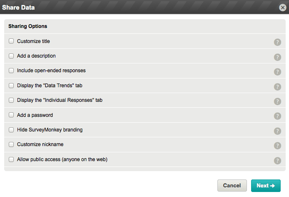
Task: Open help icon for Customize nickname
Action: [277, 146]
